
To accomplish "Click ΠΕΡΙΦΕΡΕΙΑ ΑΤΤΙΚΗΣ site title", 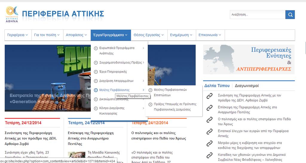I will tap(63, 14).
